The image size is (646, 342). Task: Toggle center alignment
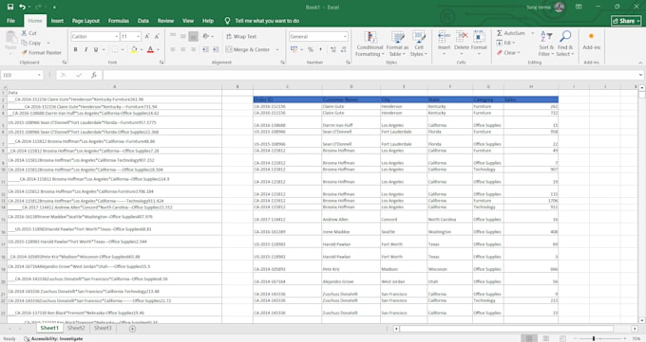tap(183, 49)
